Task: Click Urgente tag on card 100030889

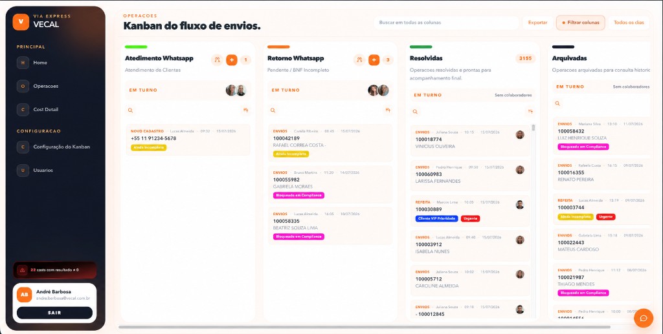Action: (470, 218)
